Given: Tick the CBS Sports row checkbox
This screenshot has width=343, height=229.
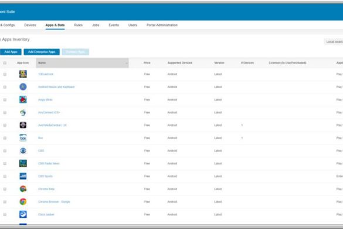Looking at the screenshot, I should (x=5, y=176).
